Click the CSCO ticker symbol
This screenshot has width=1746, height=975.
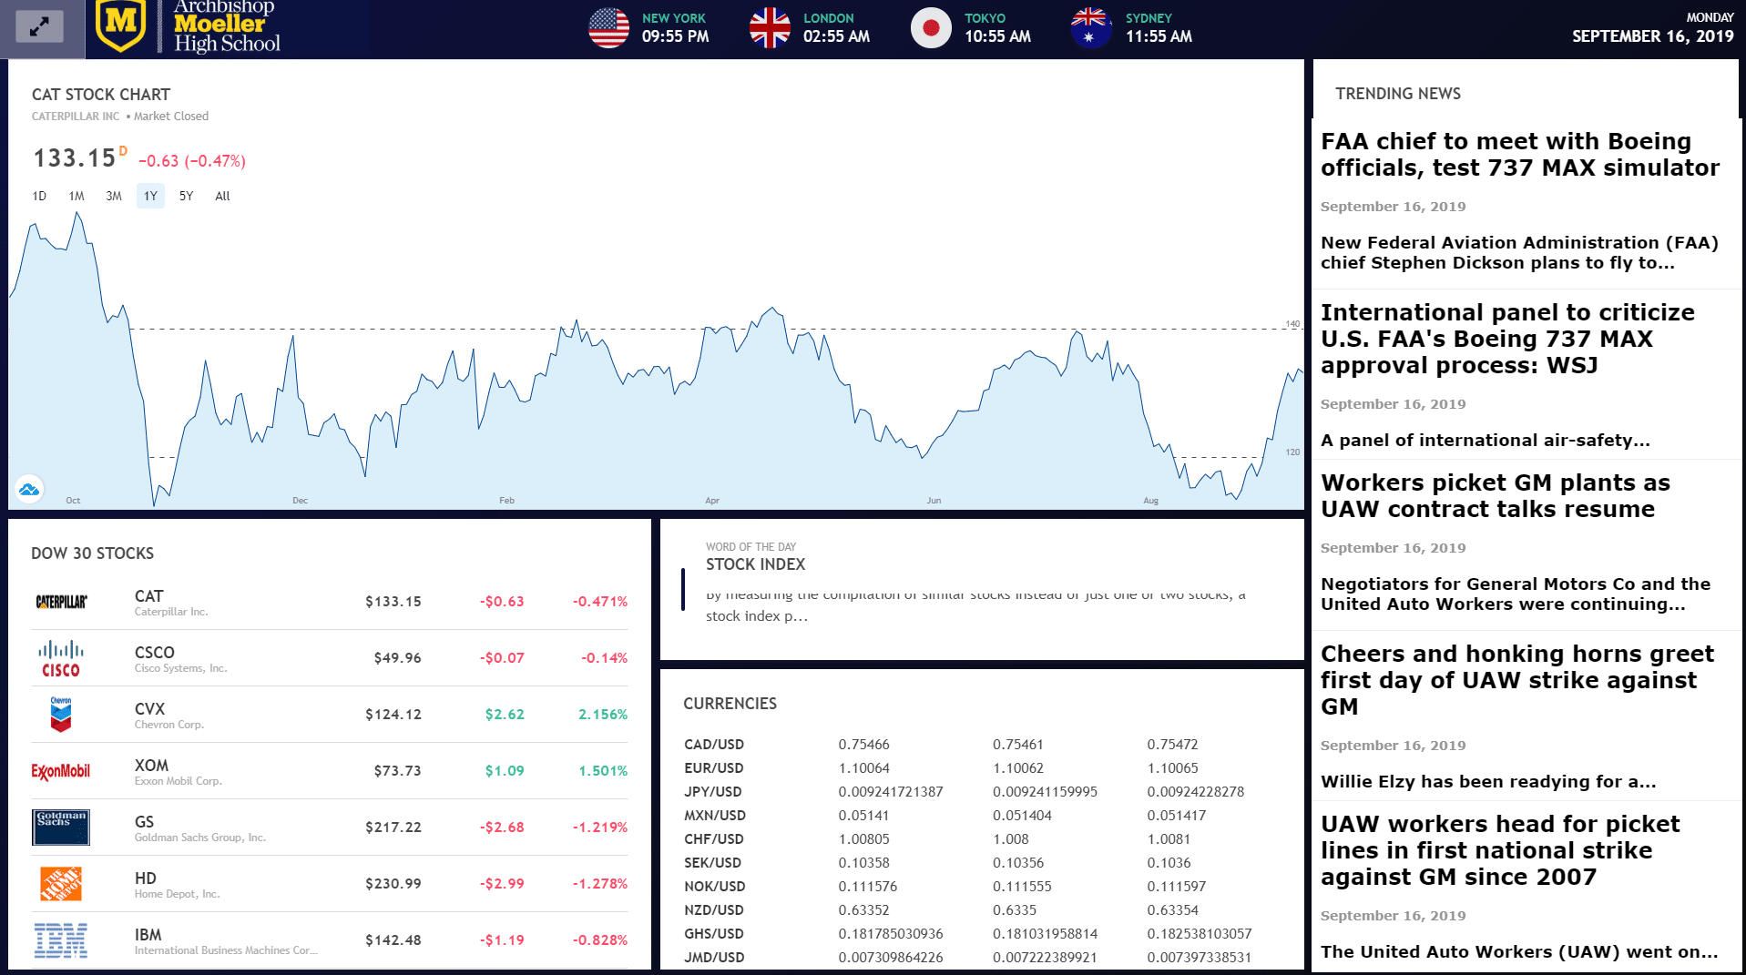click(154, 653)
